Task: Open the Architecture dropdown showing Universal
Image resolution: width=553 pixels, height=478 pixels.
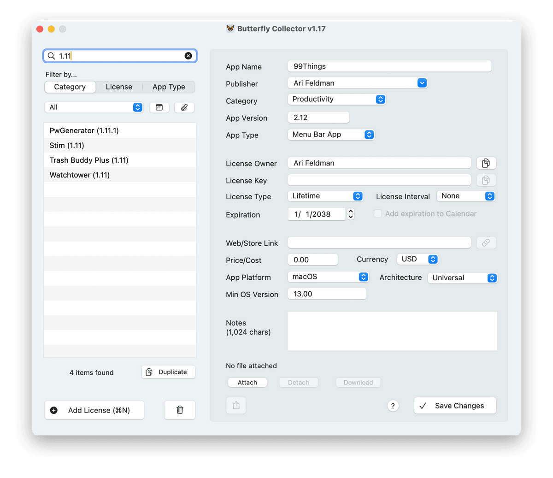Action: [x=462, y=278]
